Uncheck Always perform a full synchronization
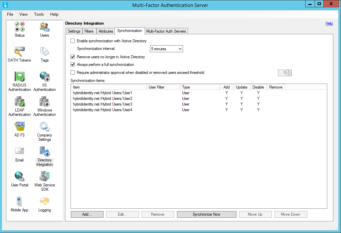The image size is (341, 233). point(72,64)
